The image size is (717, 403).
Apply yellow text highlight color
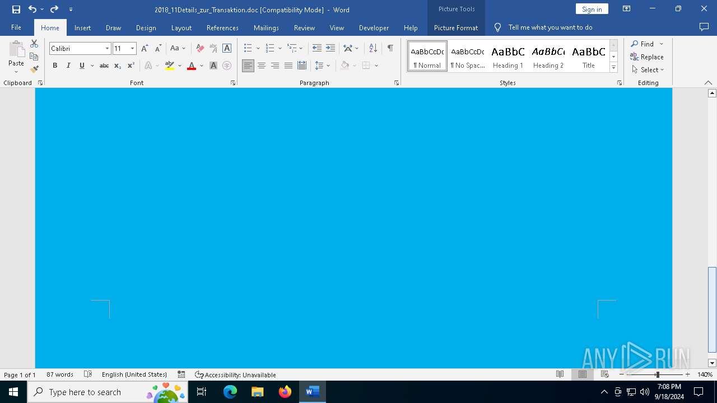(x=170, y=65)
